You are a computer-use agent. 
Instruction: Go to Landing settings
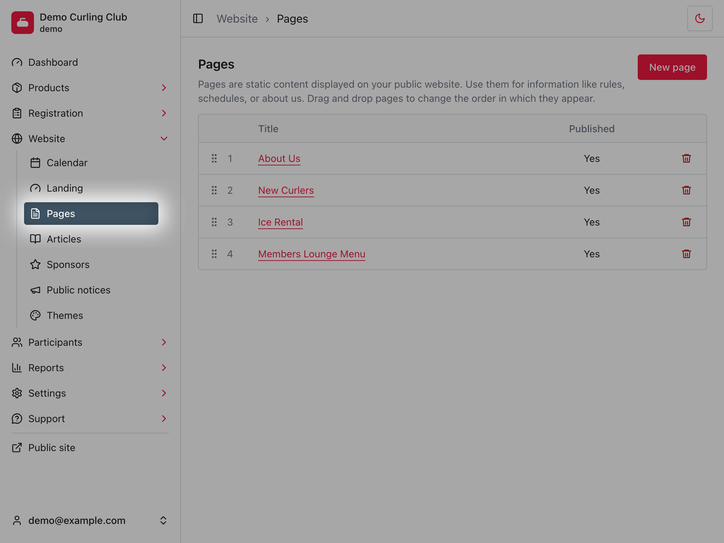(x=91, y=188)
